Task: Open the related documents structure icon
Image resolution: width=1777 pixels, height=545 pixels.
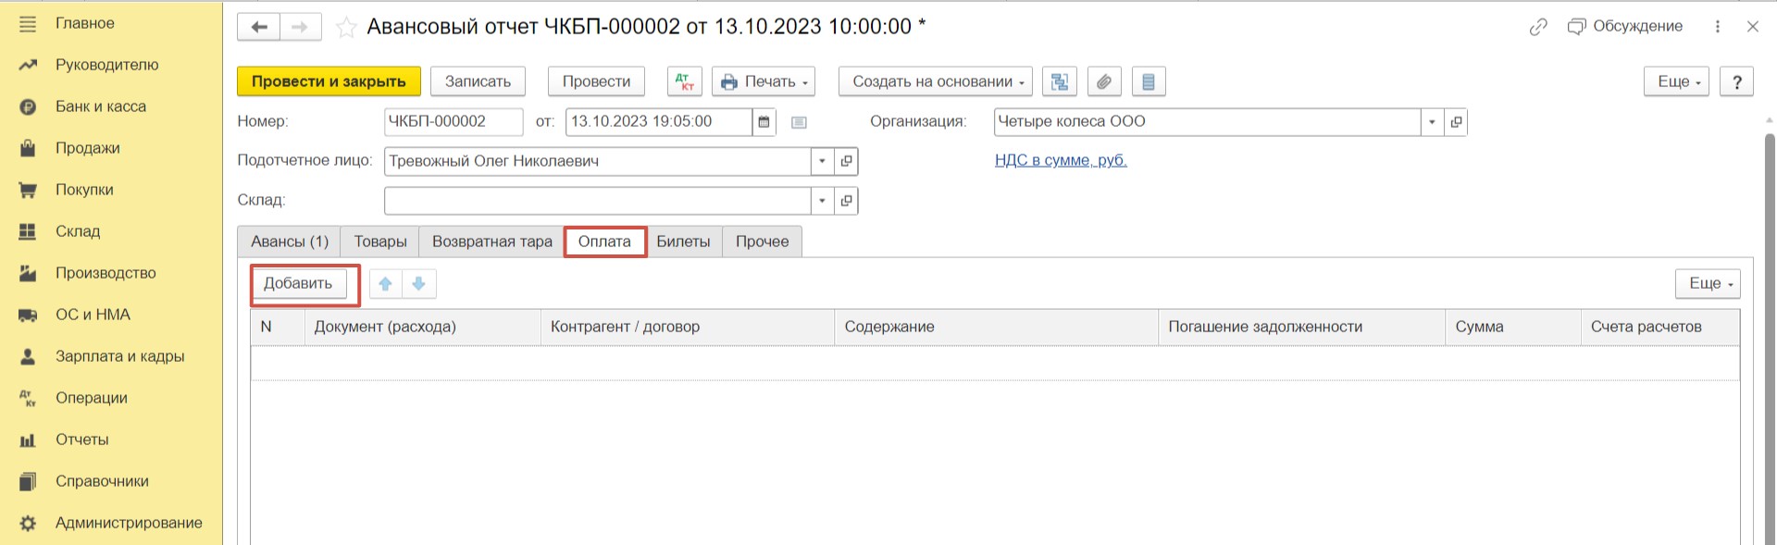Action: tap(1060, 81)
